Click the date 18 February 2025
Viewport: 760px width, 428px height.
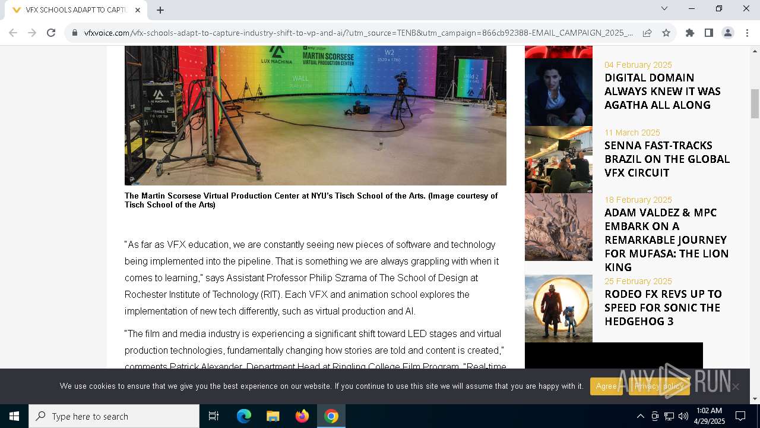pyautogui.click(x=638, y=200)
